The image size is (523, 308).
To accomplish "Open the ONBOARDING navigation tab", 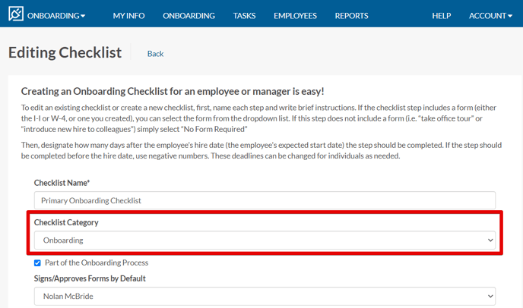I will coord(189,16).
